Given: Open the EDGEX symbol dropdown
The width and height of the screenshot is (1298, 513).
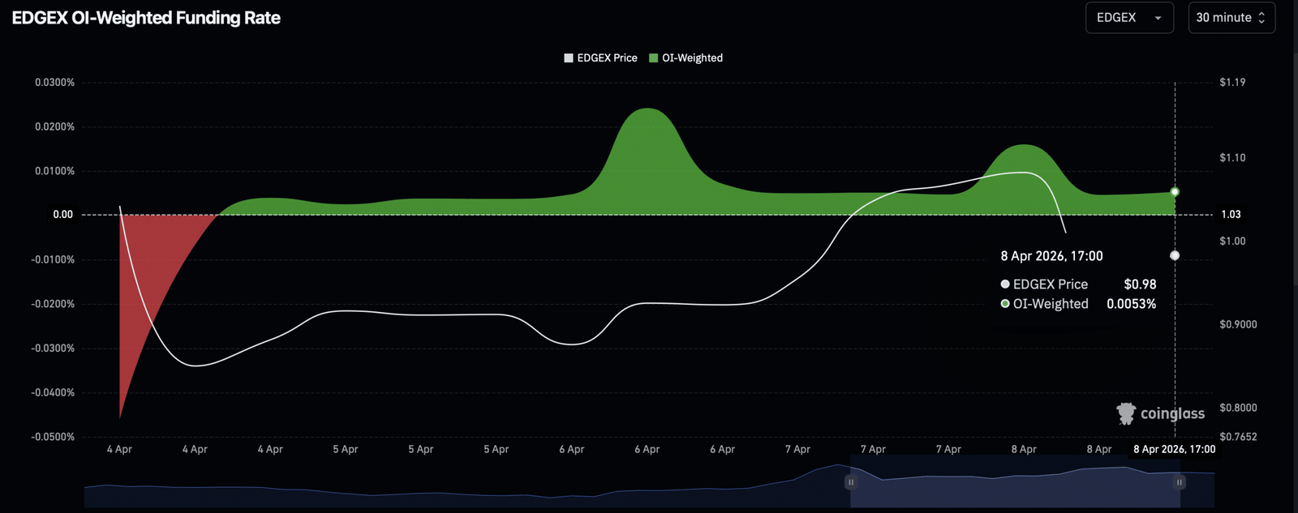Looking at the screenshot, I should point(1128,18).
